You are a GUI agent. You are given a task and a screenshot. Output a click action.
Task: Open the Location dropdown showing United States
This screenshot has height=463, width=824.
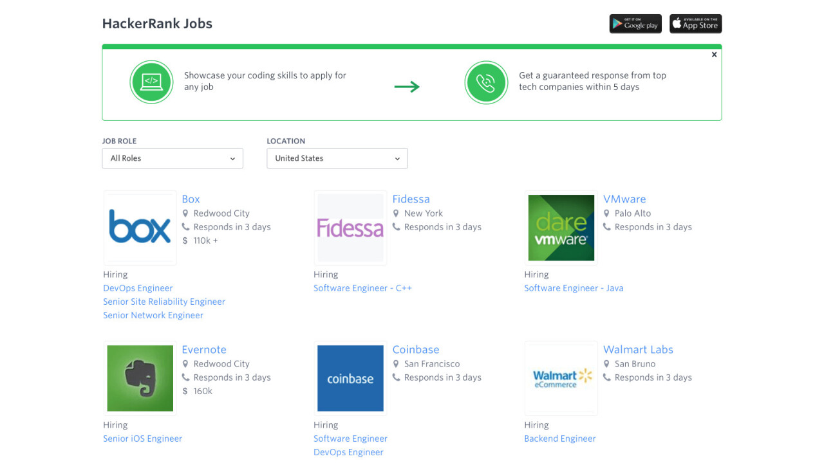337,158
